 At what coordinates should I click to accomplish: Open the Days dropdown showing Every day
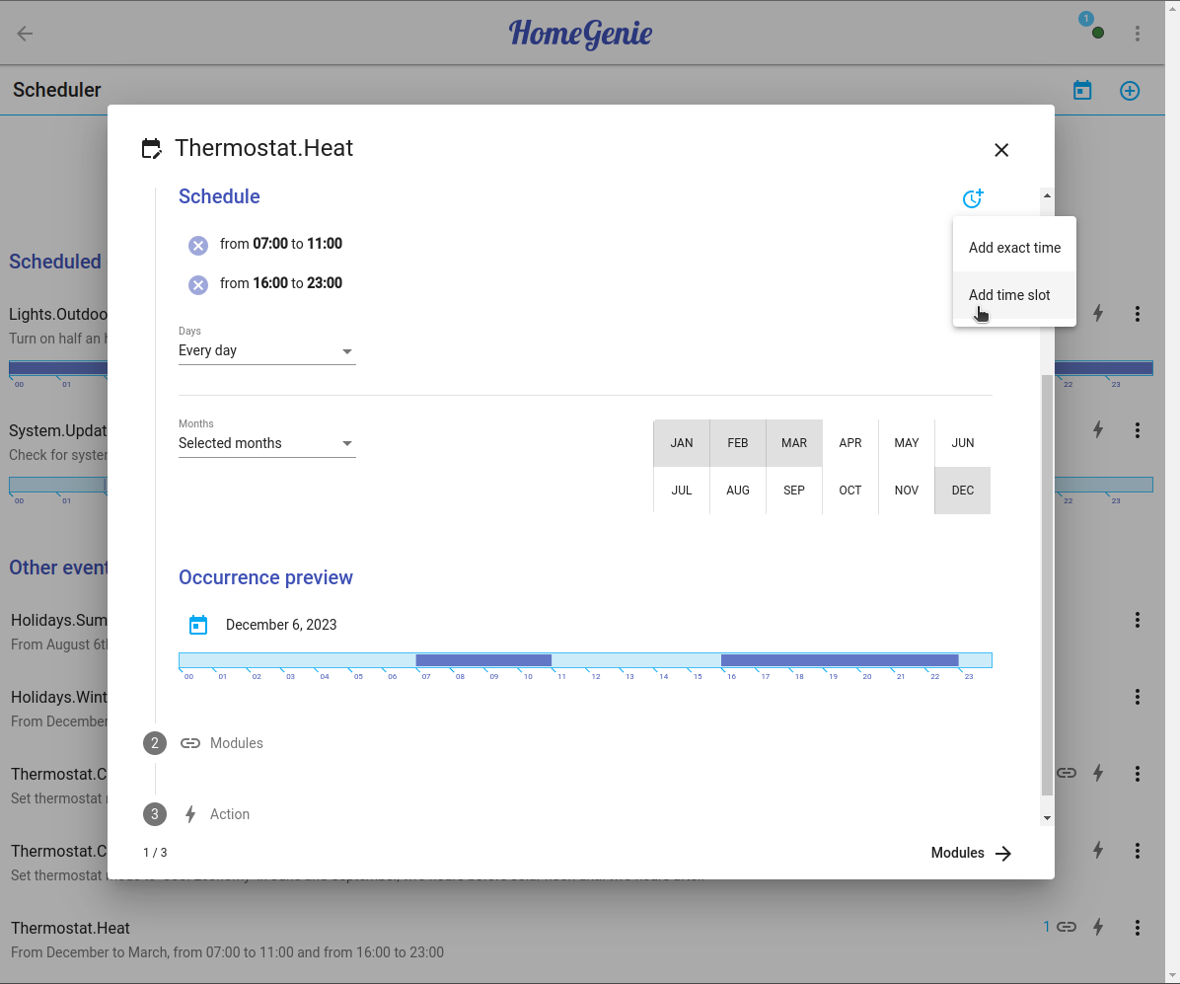pyautogui.click(x=266, y=350)
